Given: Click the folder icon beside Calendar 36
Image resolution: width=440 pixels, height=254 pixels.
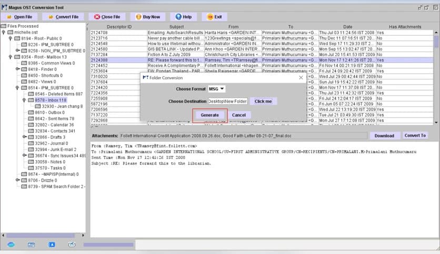Looking at the screenshot, I should tap(31, 125).
